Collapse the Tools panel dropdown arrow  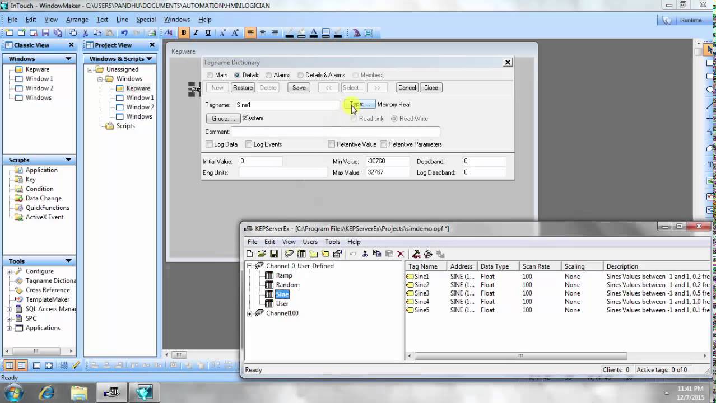[68, 261]
